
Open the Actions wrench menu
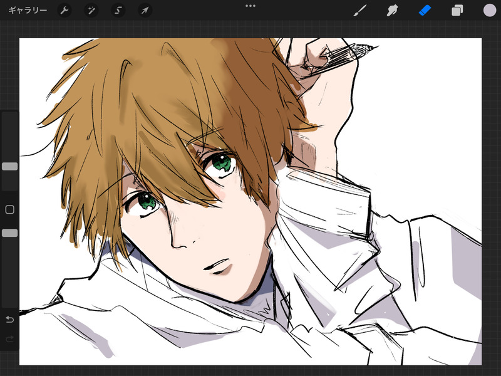(65, 11)
